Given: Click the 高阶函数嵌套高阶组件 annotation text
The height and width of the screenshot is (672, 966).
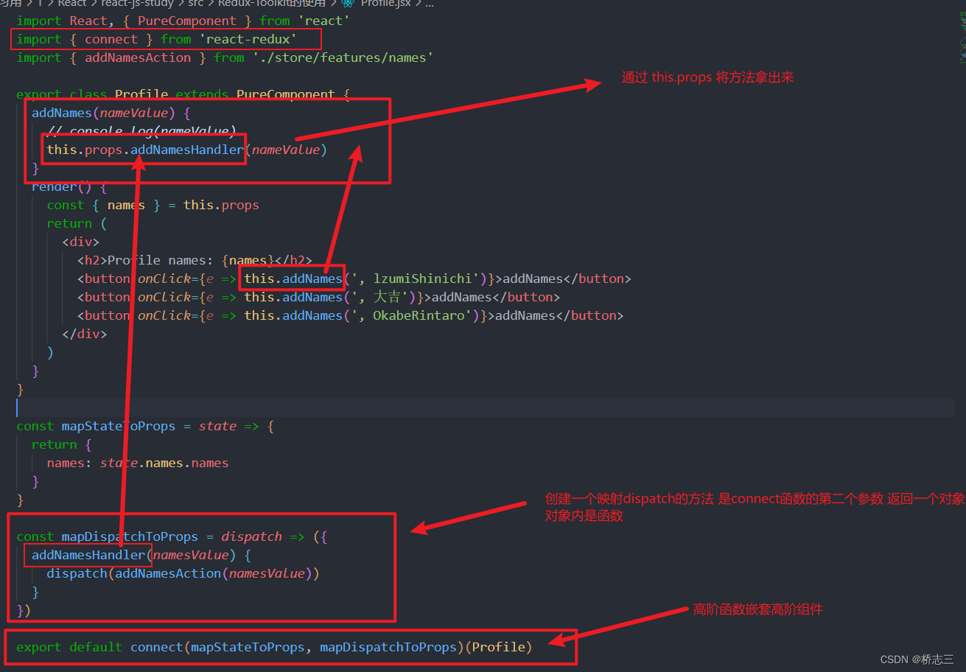Looking at the screenshot, I should [757, 609].
